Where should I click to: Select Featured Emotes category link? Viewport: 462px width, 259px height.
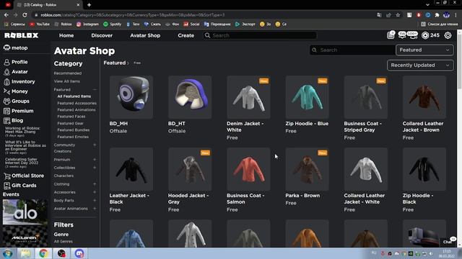73,137
